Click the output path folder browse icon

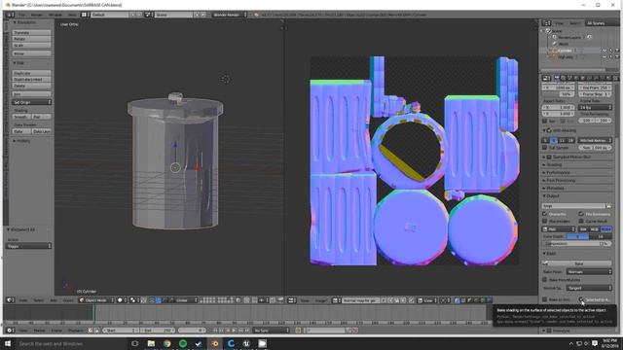pos(608,206)
